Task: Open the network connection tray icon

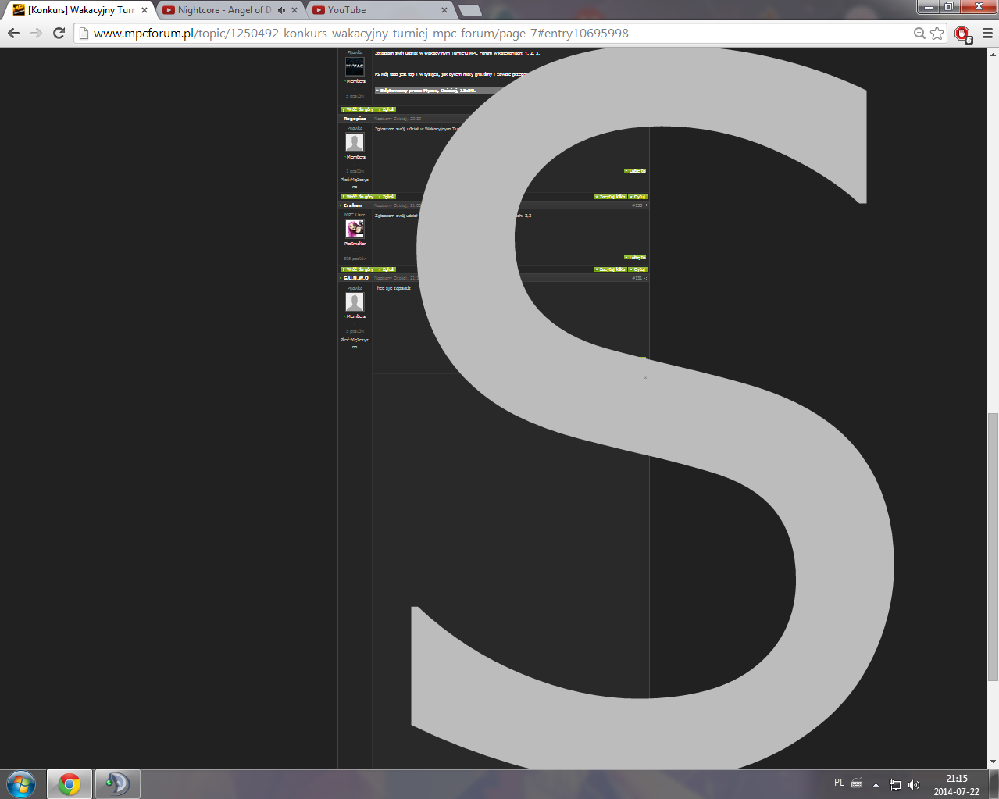Action: [x=895, y=785]
